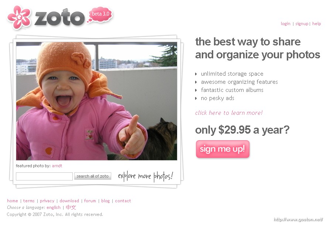Visit the blog footer link
Viewport: 330px width, 227px height.
(105, 201)
